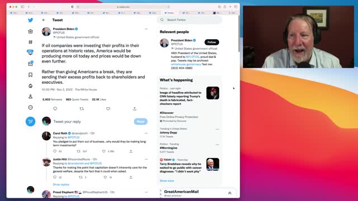Click the Follow button for President Biden
358x201 pixels.
[211, 42]
